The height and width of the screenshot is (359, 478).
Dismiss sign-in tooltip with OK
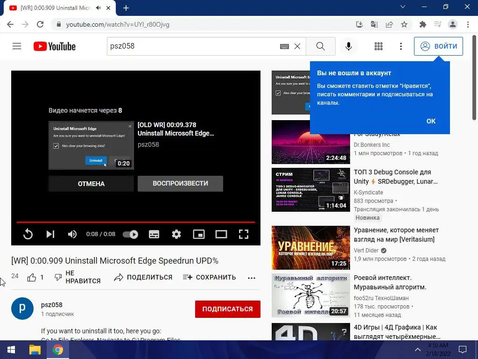[431, 121]
